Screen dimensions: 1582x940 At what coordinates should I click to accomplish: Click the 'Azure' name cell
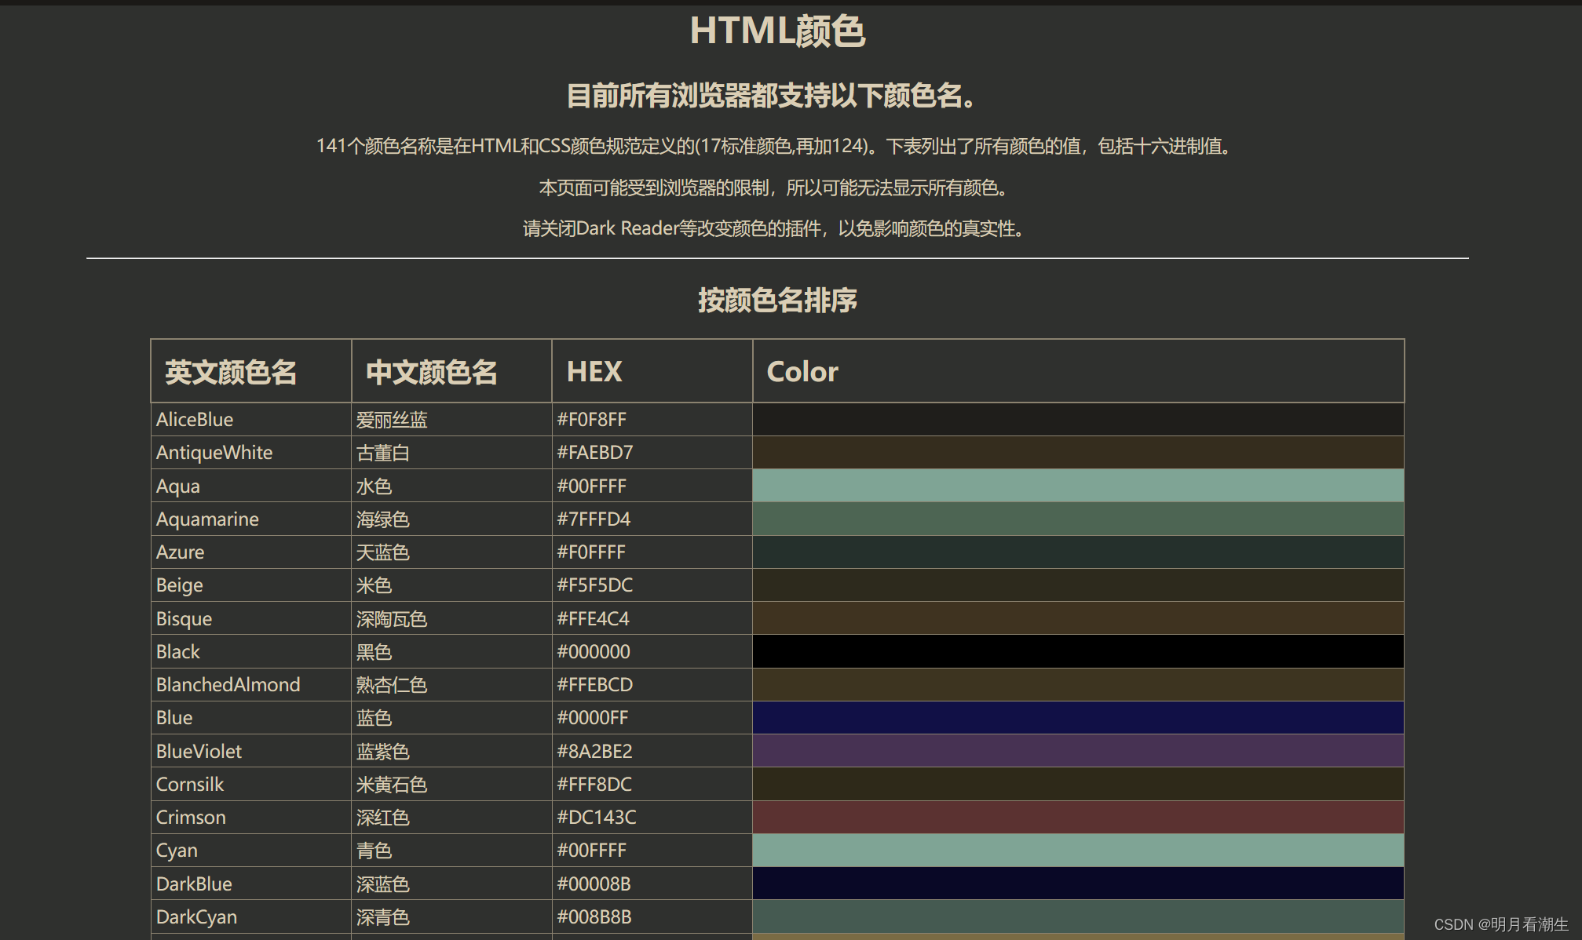[x=251, y=552]
